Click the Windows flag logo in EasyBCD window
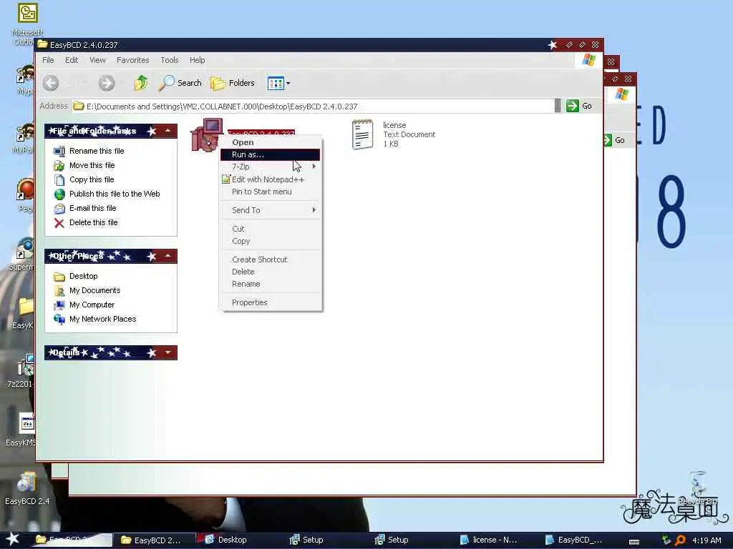This screenshot has height=549, width=733. [x=588, y=60]
